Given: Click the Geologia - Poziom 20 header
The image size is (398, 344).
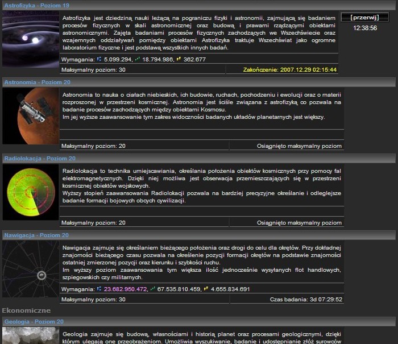Looking at the screenshot, I should 34,322.
